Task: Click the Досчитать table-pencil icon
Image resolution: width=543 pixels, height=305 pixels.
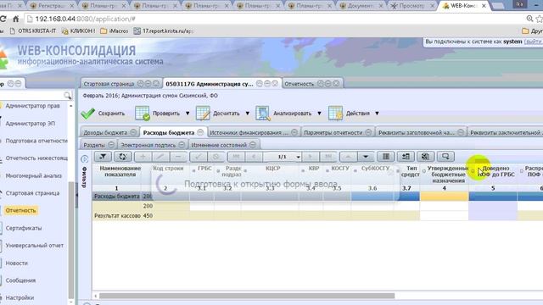Action: [203, 114]
